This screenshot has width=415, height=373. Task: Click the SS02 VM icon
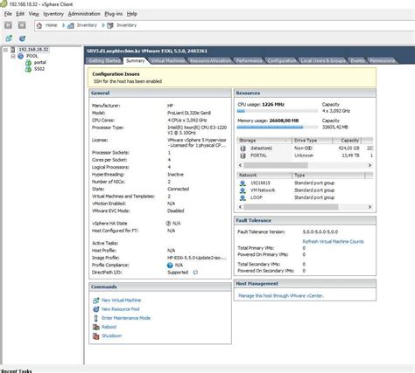pyautogui.click(x=28, y=69)
